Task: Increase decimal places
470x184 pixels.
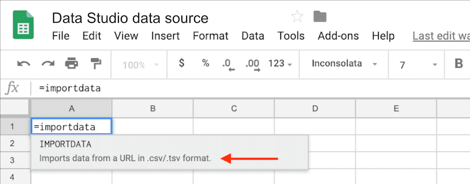Action: click(253, 65)
